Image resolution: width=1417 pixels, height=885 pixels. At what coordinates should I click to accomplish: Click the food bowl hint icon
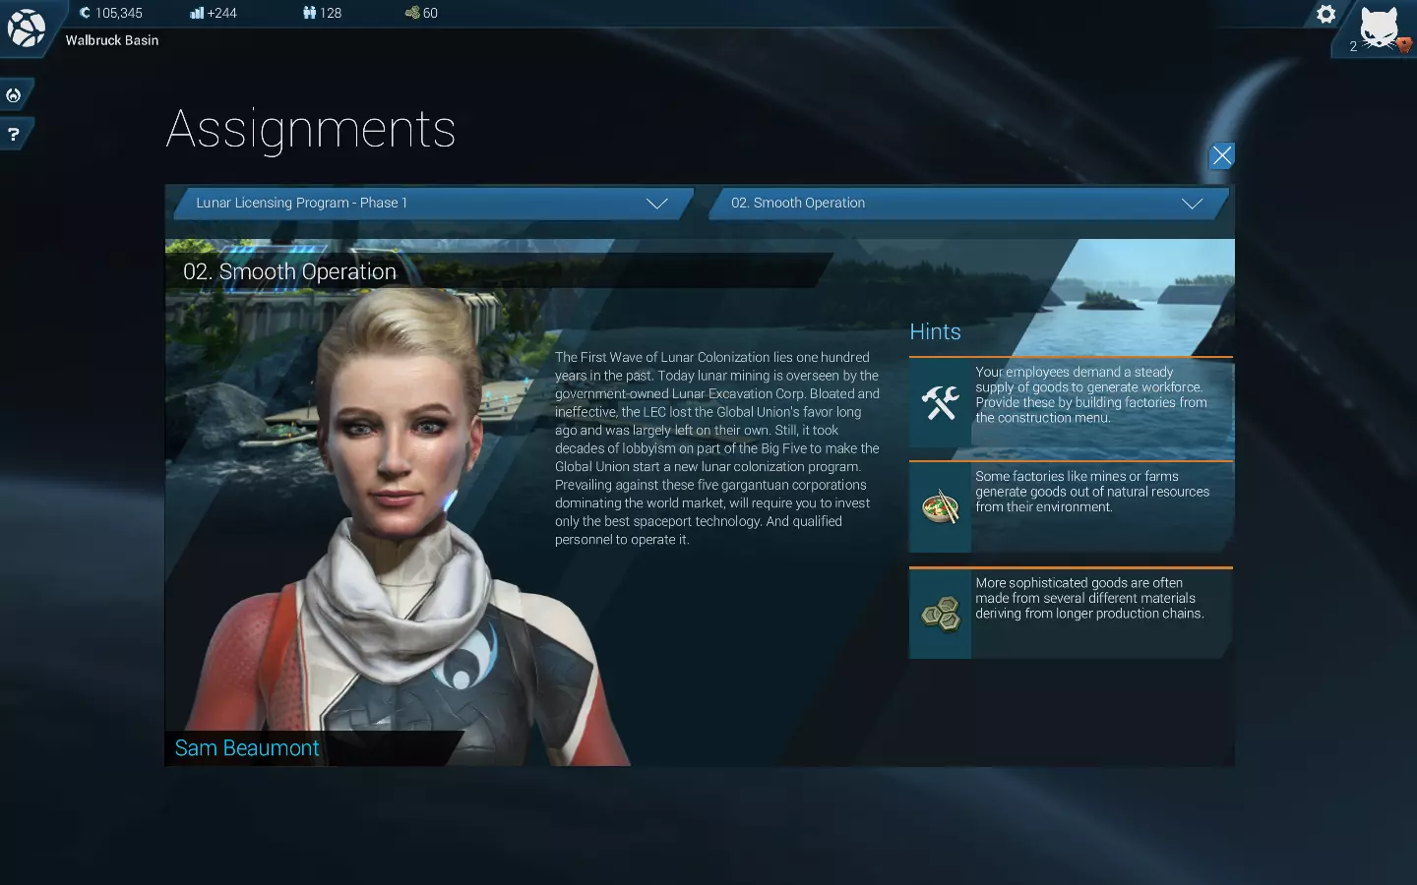[x=940, y=507]
